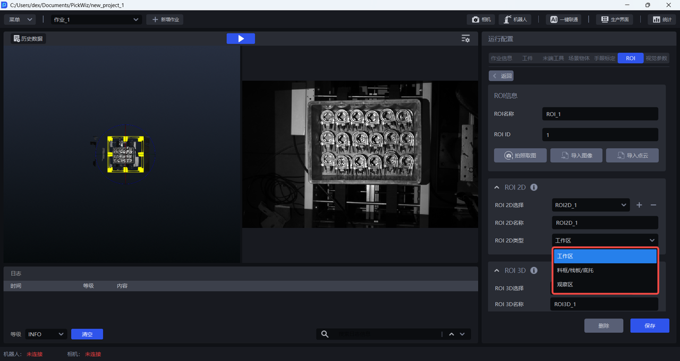Viewport: 680px width, 361px height.
Task: Click the 一键联通 AI connect button
Action: pos(563,20)
